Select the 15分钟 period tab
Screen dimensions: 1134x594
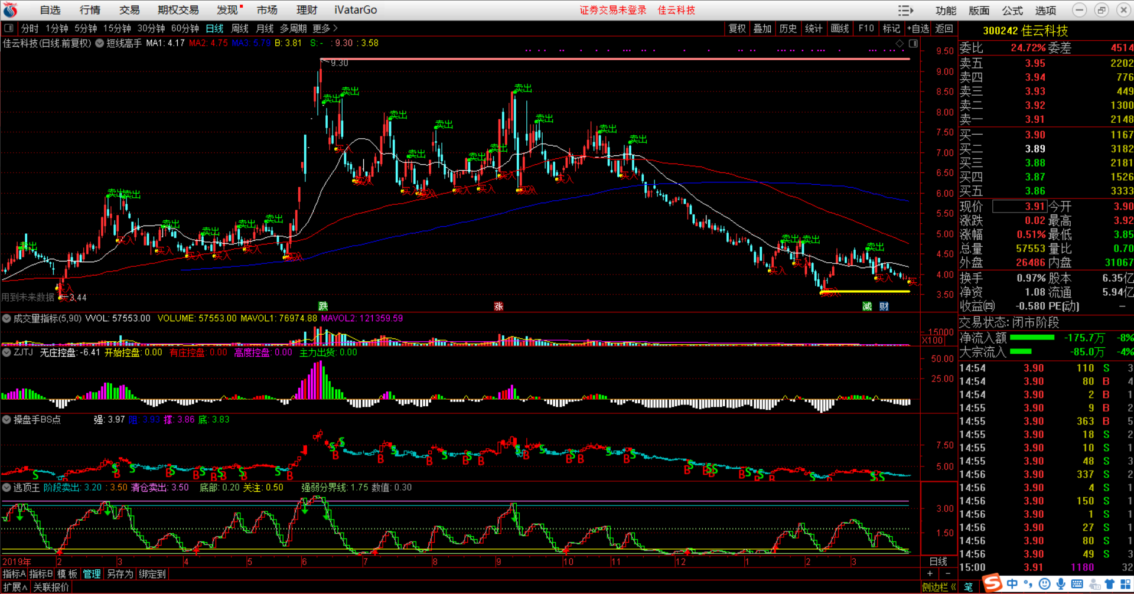pos(117,28)
